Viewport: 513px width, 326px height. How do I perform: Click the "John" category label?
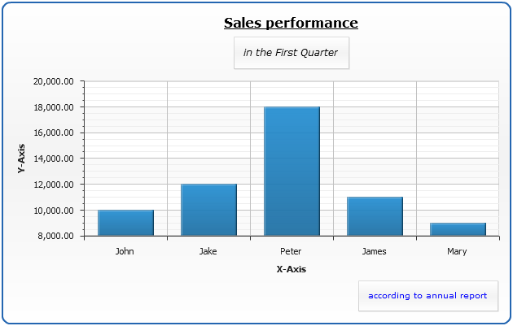(125, 252)
